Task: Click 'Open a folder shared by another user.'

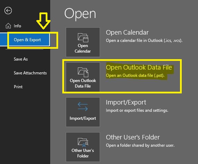Action: click(140, 145)
